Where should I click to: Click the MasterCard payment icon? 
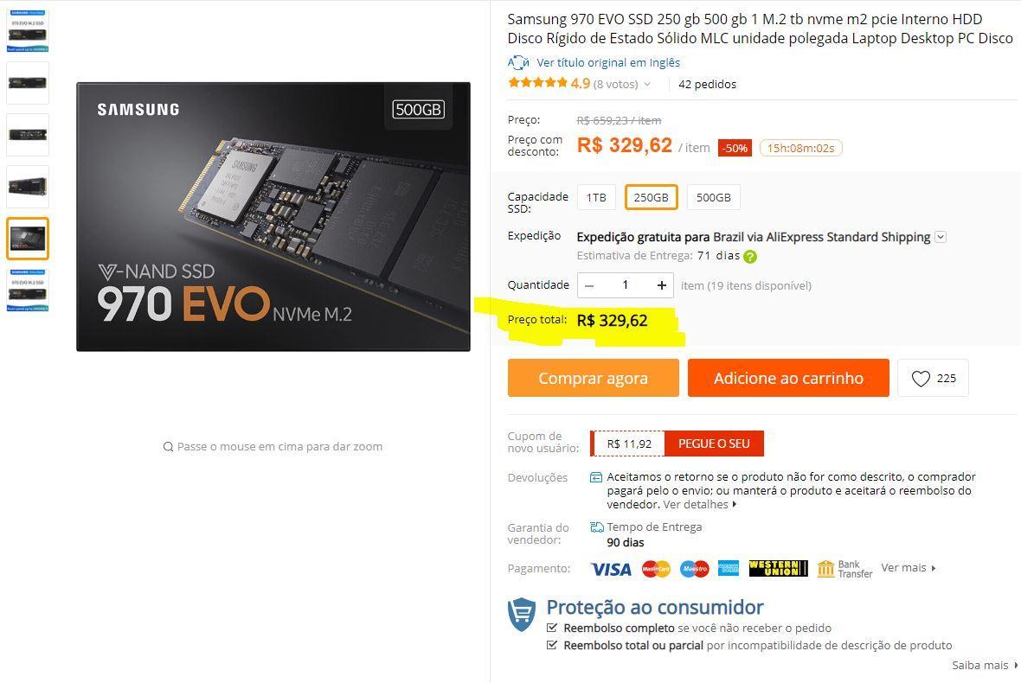coord(656,569)
